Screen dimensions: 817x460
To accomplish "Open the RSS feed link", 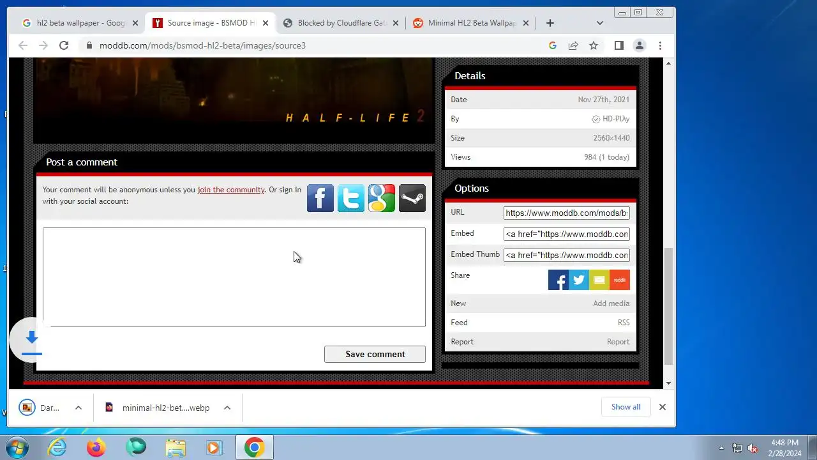I will click(624, 323).
